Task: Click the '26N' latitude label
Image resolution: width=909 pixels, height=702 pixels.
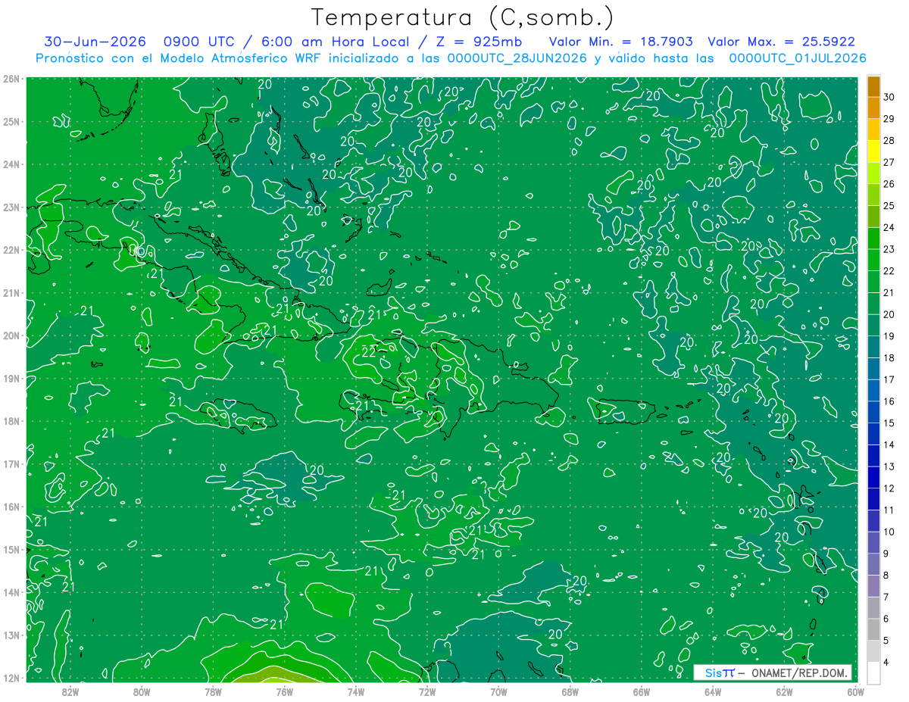Action: pos(11,79)
